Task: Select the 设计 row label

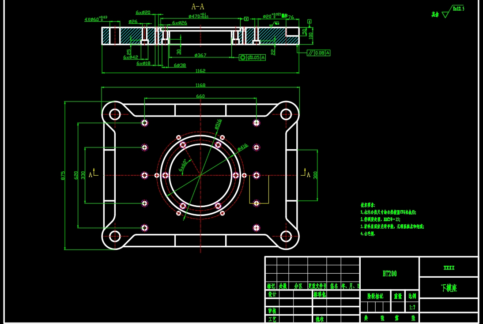Action: coord(272,294)
